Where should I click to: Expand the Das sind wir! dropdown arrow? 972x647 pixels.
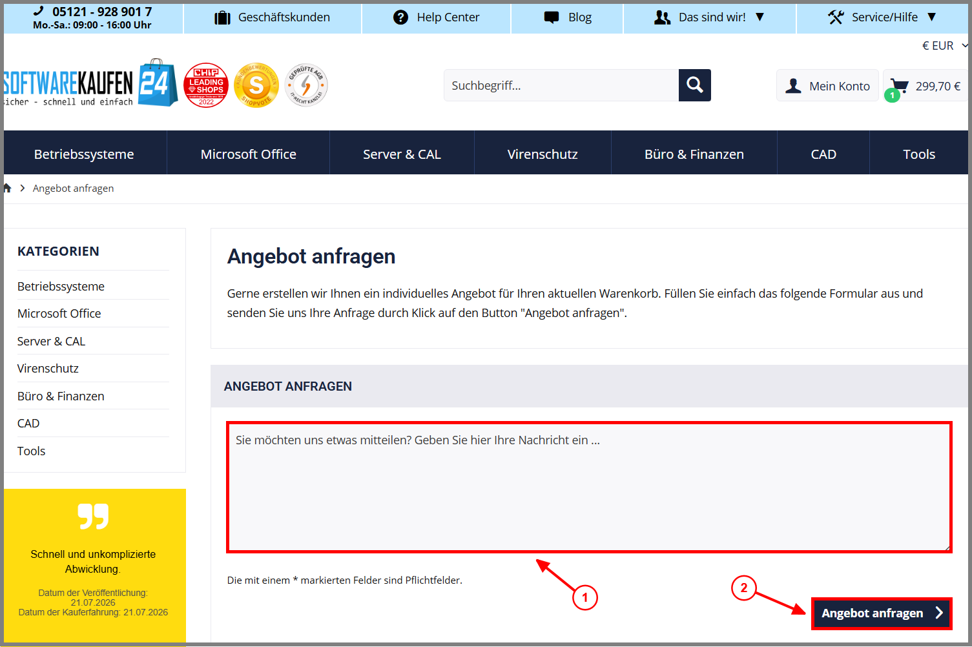pyautogui.click(x=760, y=17)
